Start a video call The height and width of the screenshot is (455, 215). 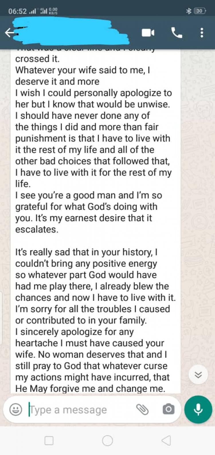[x=148, y=33]
